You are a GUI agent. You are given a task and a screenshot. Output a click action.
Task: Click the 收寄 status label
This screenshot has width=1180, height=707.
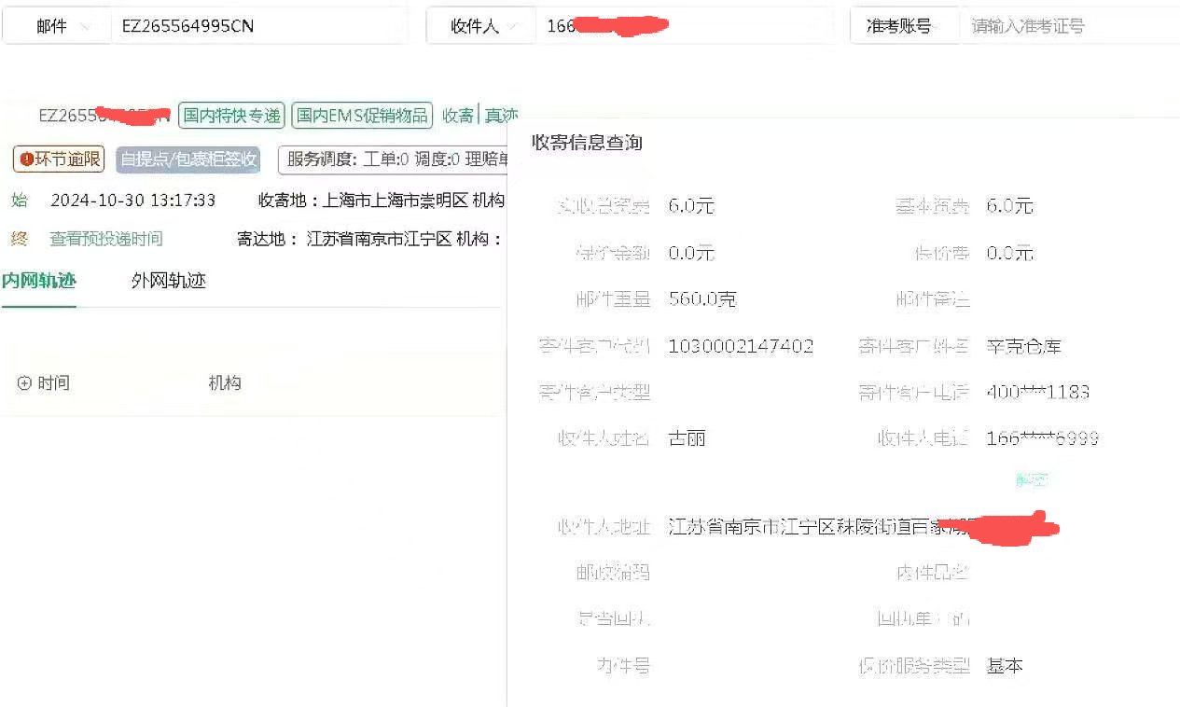coord(459,115)
